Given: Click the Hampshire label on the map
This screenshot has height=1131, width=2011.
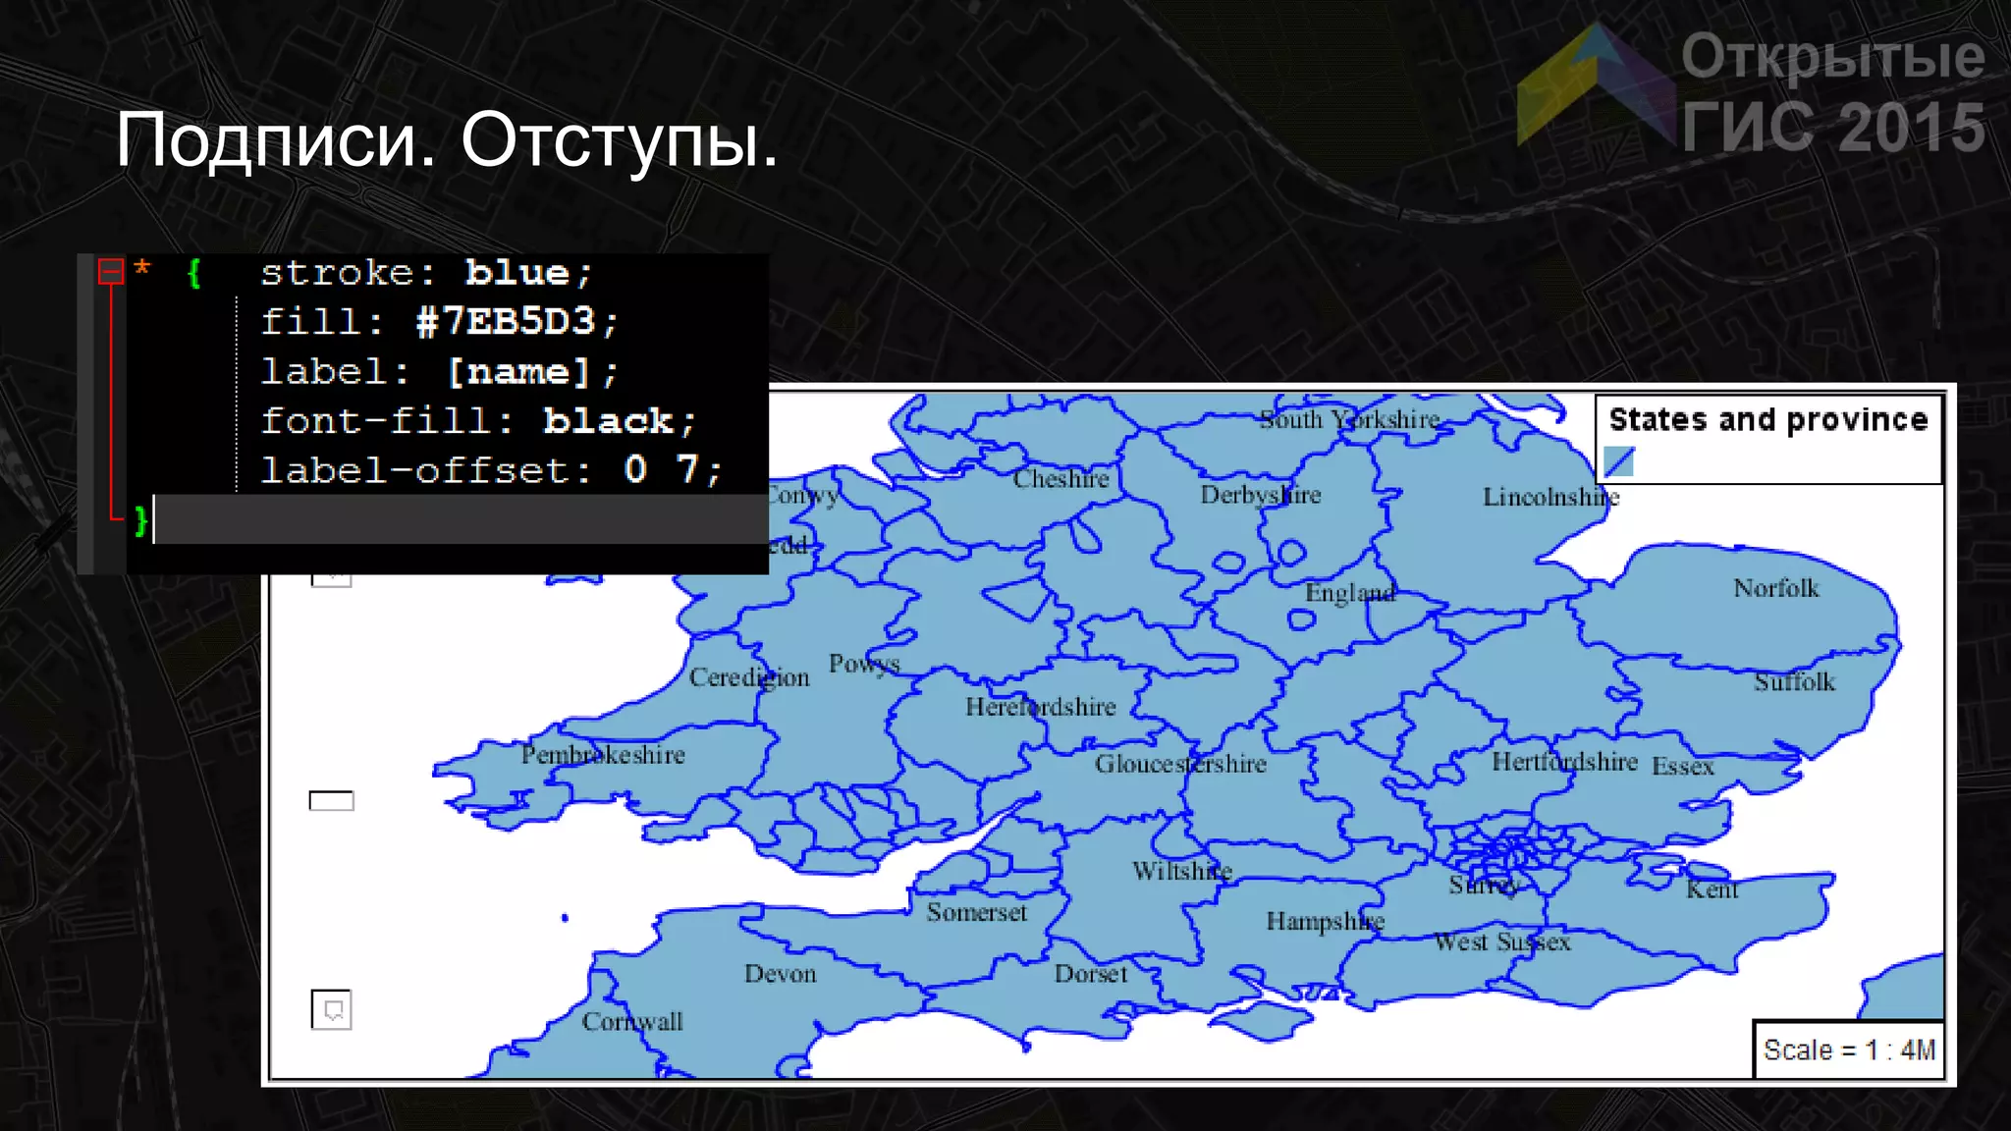Looking at the screenshot, I should coord(1325,921).
